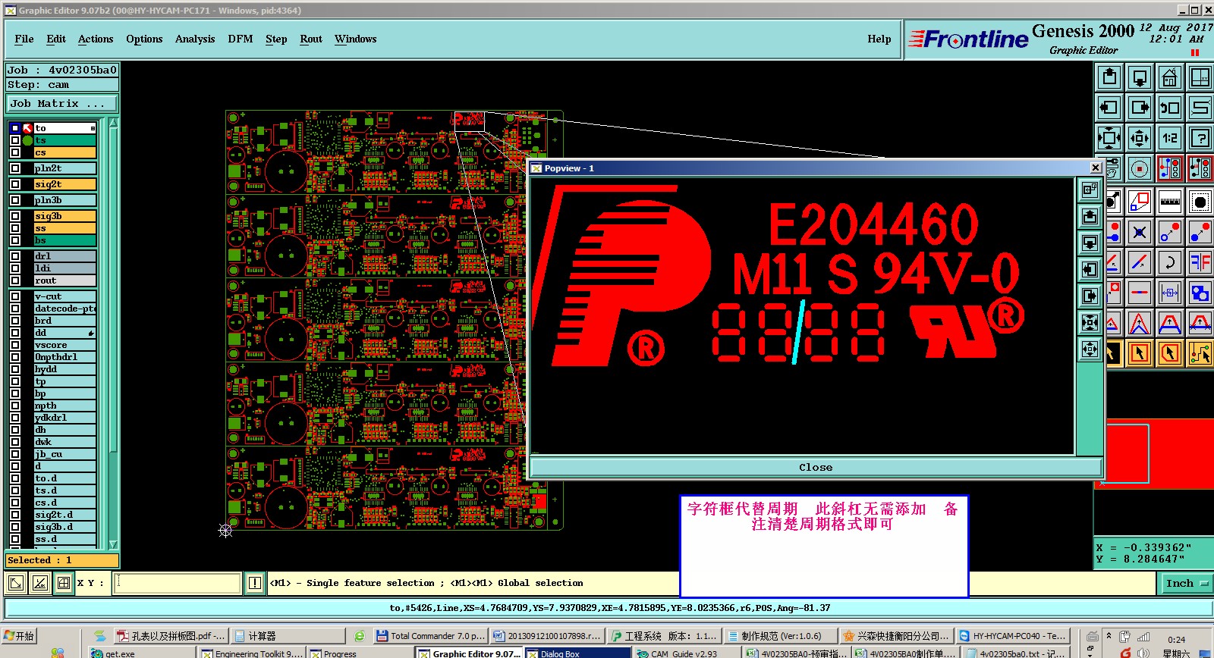Toggle the checkbox for layer drl

pos(15,256)
